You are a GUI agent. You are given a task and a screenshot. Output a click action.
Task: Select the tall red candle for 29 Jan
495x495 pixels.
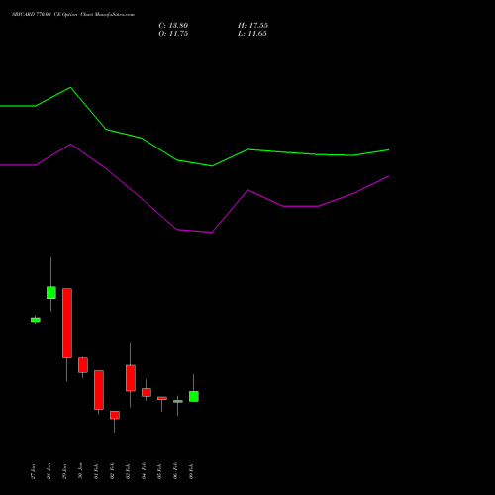(x=67, y=323)
